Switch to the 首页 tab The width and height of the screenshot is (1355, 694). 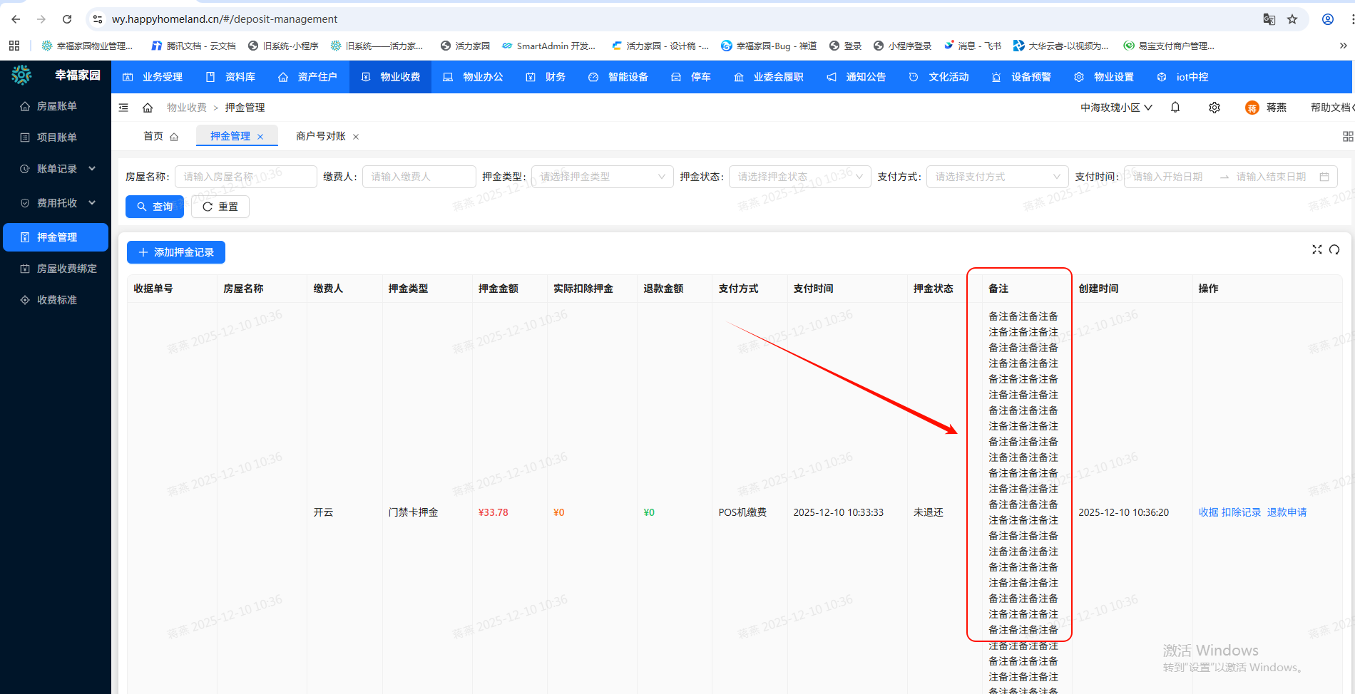(153, 136)
